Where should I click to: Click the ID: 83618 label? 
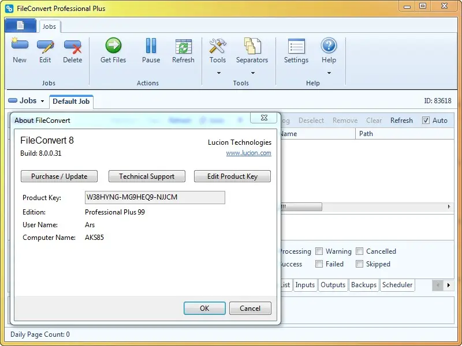pos(438,100)
